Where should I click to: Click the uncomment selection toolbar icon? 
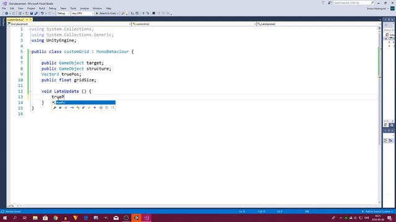[x=148, y=14]
